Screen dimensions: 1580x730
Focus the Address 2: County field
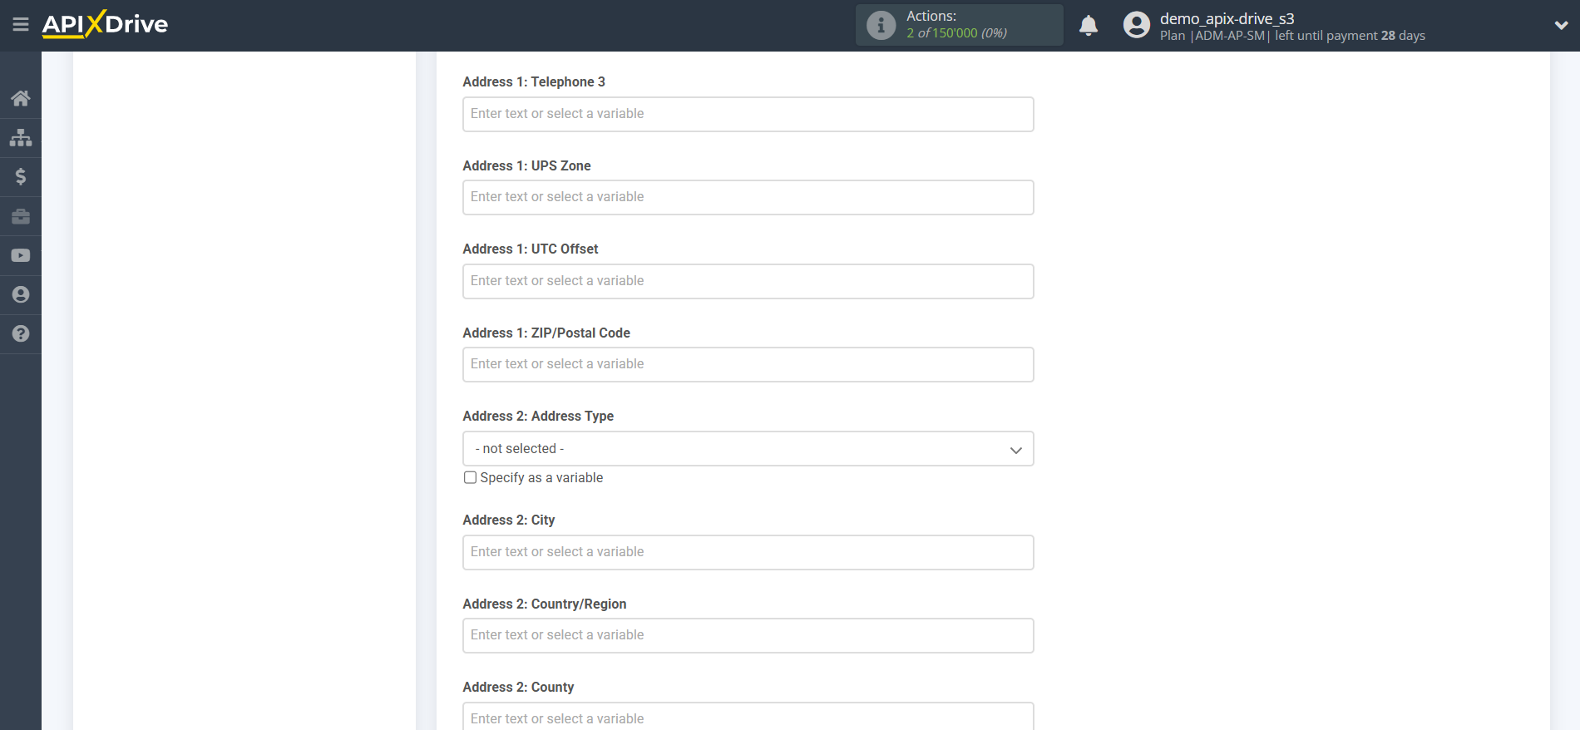click(748, 716)
